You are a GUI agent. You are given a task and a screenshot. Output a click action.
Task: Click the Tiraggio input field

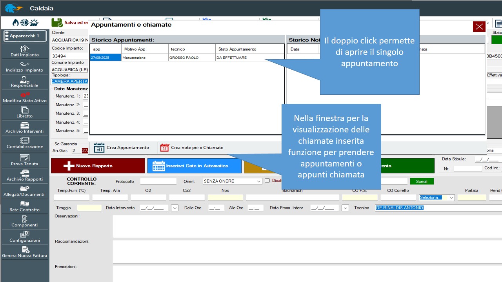[89, 208]
